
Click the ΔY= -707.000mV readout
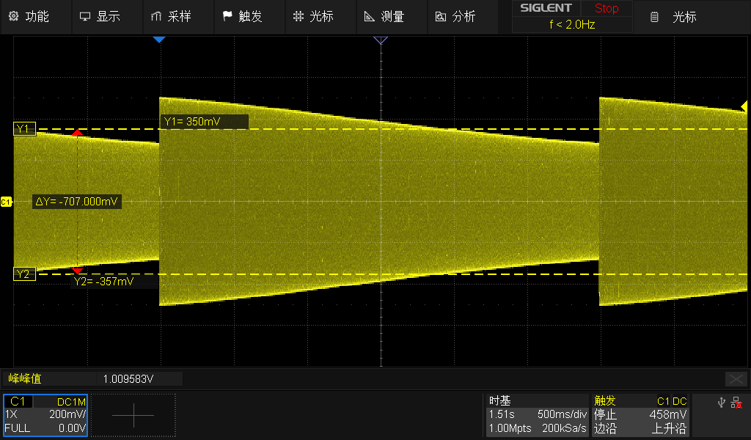(x=76, y=202)
